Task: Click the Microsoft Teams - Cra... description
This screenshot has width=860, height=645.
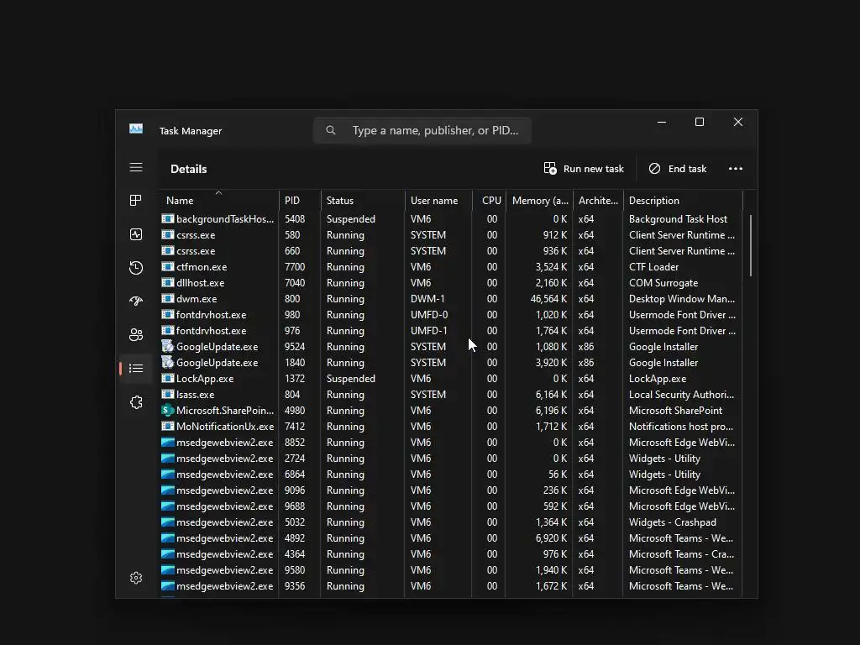Action: 681,554
